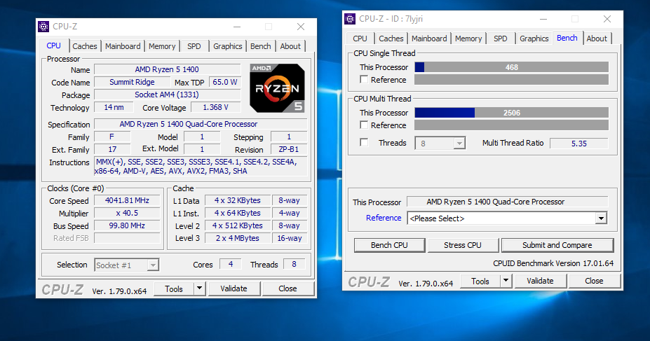Click the Multiplier value x 40.5
Image resolution: width=650 pixels, height=341 pixels.
(127, 213)
